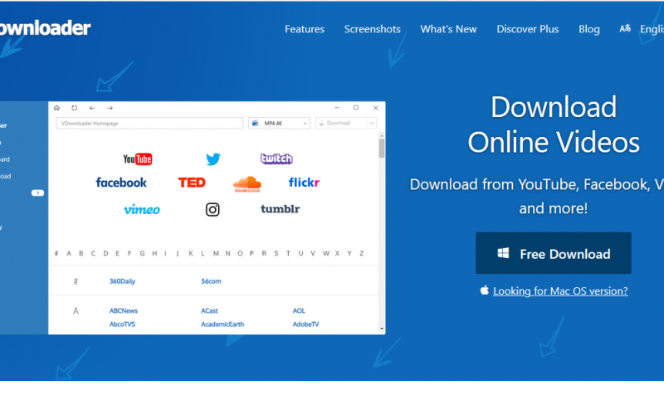664x415 pixels.
Task: Click the vertical scrollbar thumb in app window
Action: click(x=382, y=149)
